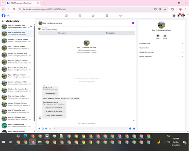Open the account profile picture menu
The width and height of the screenshot is (189, 151).
183,15
